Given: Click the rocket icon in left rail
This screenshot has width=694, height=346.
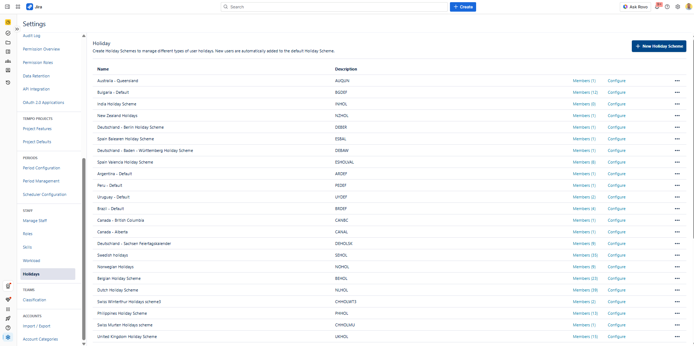Looking at the screenshot, I should tap(8, 318).
